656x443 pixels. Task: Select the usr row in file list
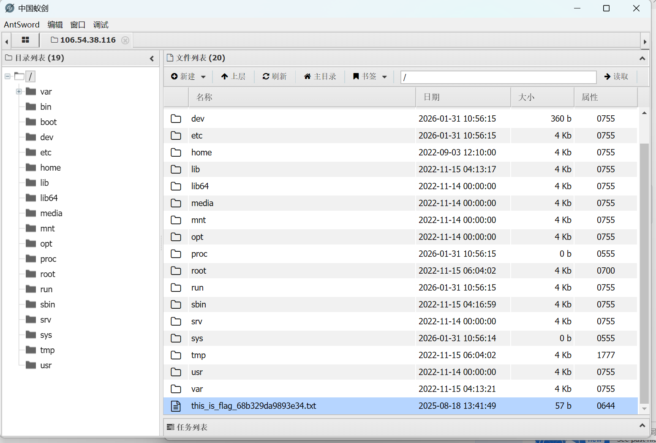click(x=400, y=372)
